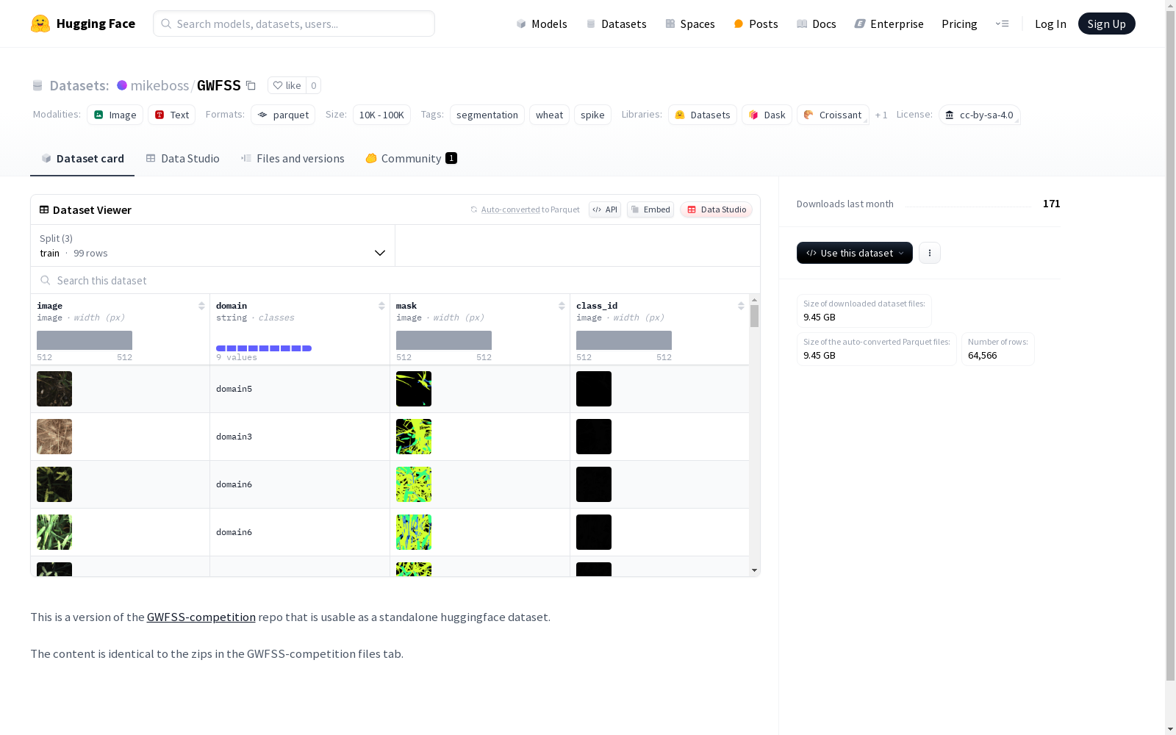Sort the image column
Screen dimensions: 1176x735
[x=201, y=306]
